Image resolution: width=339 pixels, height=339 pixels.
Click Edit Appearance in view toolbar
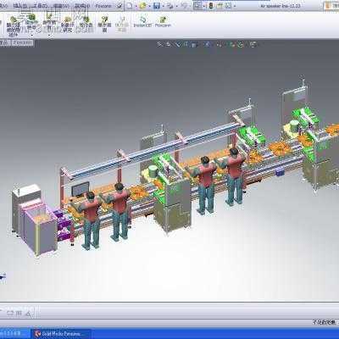pyautogui.click(x=232, y=45)
